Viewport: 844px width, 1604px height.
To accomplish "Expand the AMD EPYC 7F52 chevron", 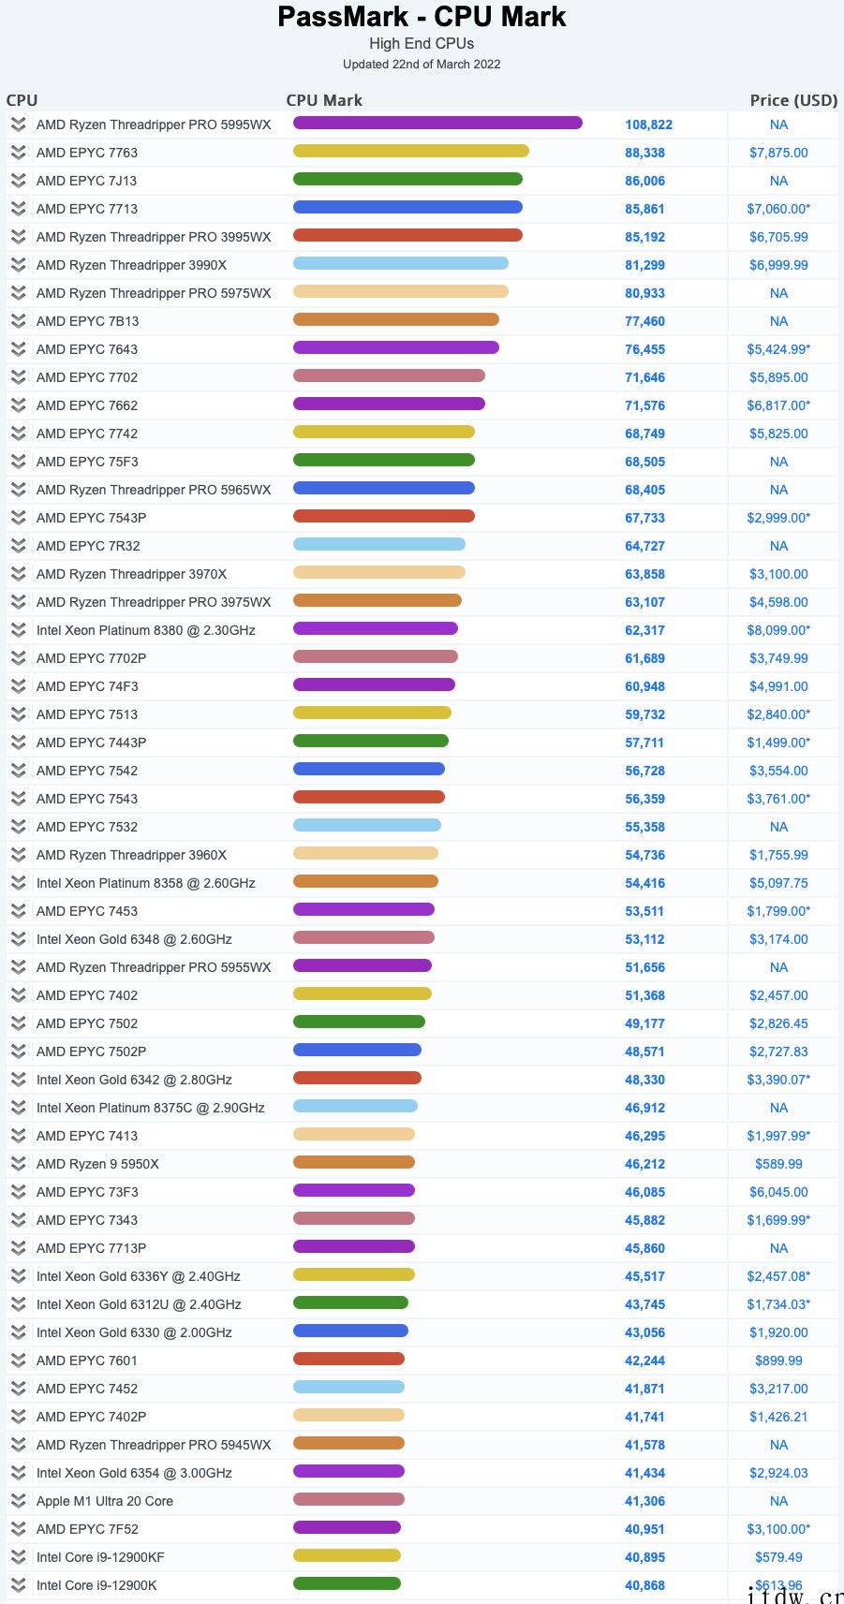I will [x=18, y=1529].
